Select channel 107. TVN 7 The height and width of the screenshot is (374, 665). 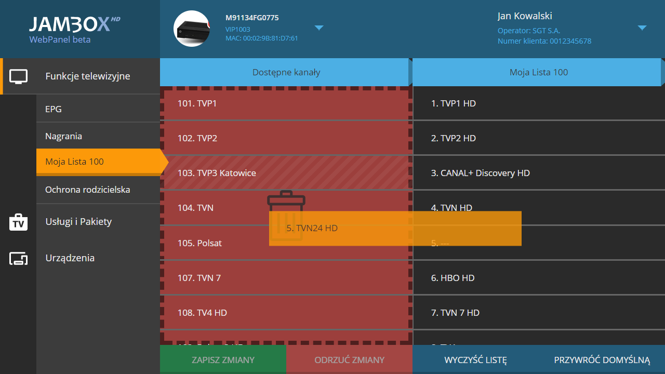pyautogui.click(x=286, y=278)
